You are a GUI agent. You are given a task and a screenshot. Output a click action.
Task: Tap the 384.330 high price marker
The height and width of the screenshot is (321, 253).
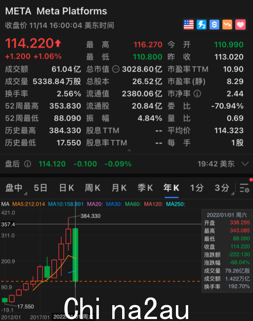[91, 216]
